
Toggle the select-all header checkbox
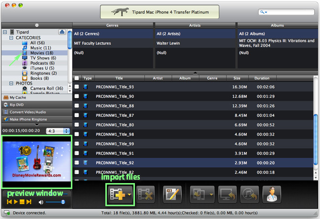point(77,78)
